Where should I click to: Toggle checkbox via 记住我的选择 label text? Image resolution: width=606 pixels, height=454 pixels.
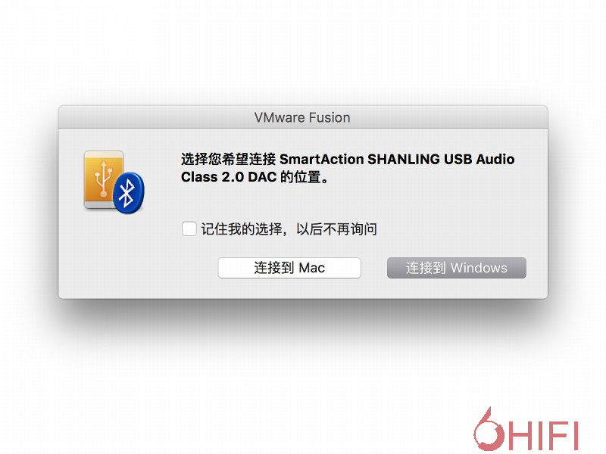[242, 229]
